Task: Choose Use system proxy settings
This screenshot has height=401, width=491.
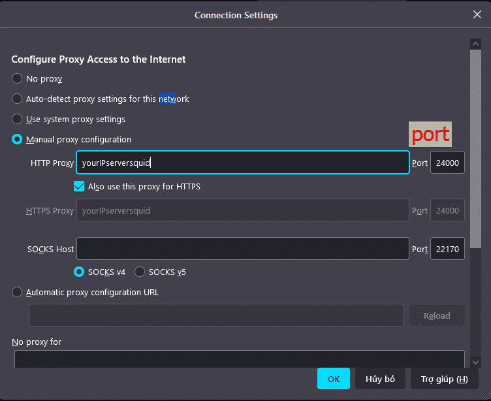Action: tap(17, 120)
